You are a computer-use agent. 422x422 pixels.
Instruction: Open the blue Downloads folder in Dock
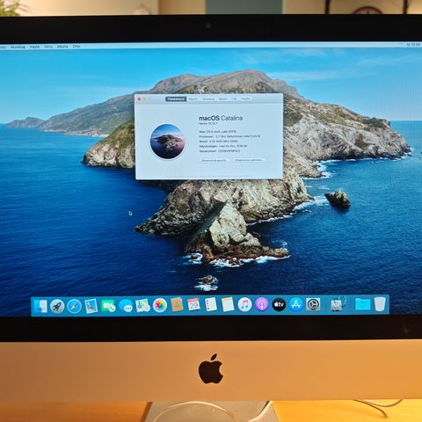click(363, 304)
